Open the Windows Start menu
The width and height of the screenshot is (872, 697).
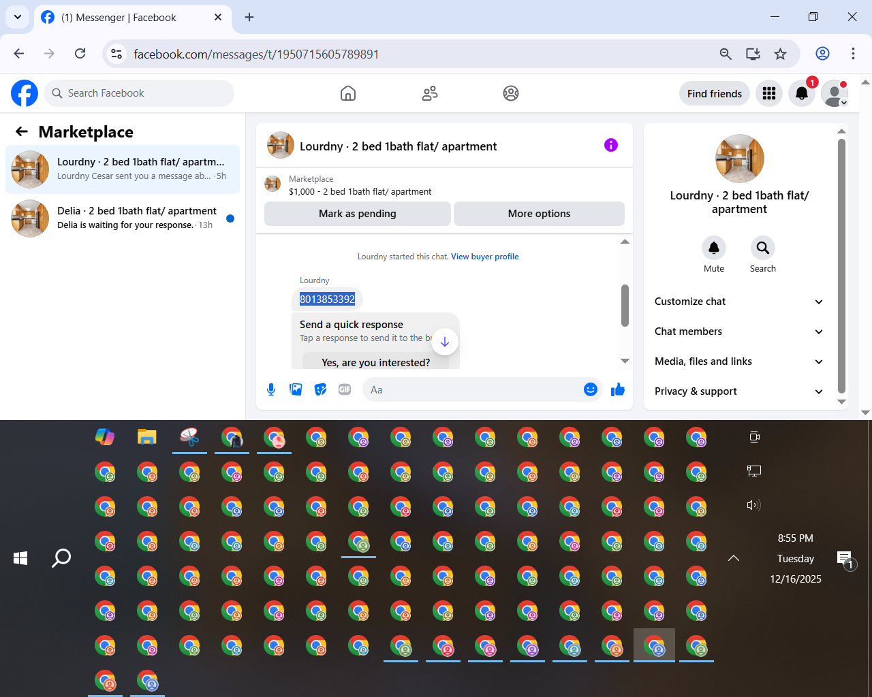click(x=20, y=558)
